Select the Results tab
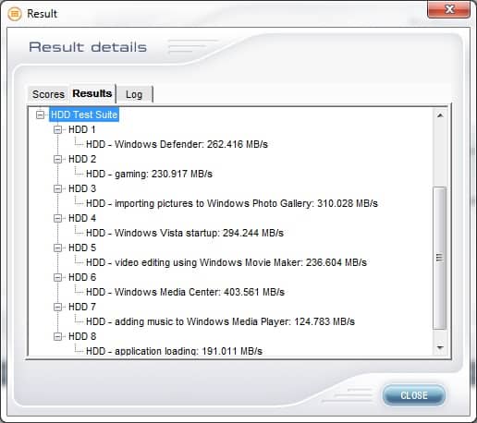Image resolution: width=477 pixels, height=423 pixels. point(92,93)
